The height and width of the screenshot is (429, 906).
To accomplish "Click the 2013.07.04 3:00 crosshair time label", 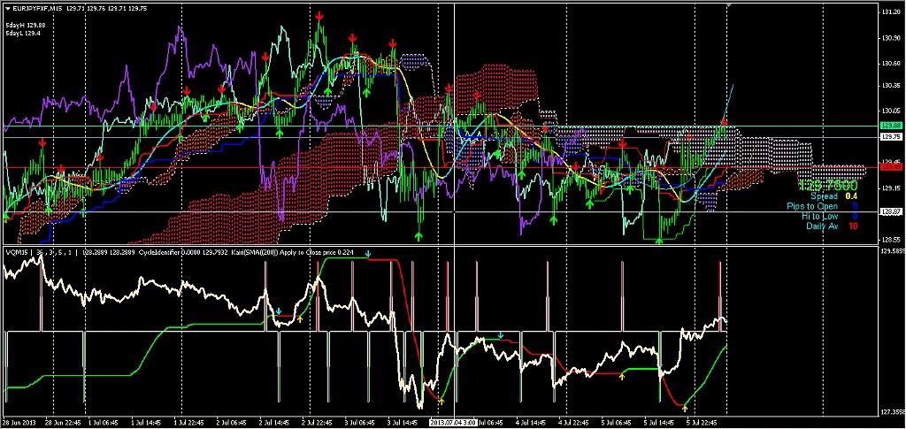I will [456, 423].
